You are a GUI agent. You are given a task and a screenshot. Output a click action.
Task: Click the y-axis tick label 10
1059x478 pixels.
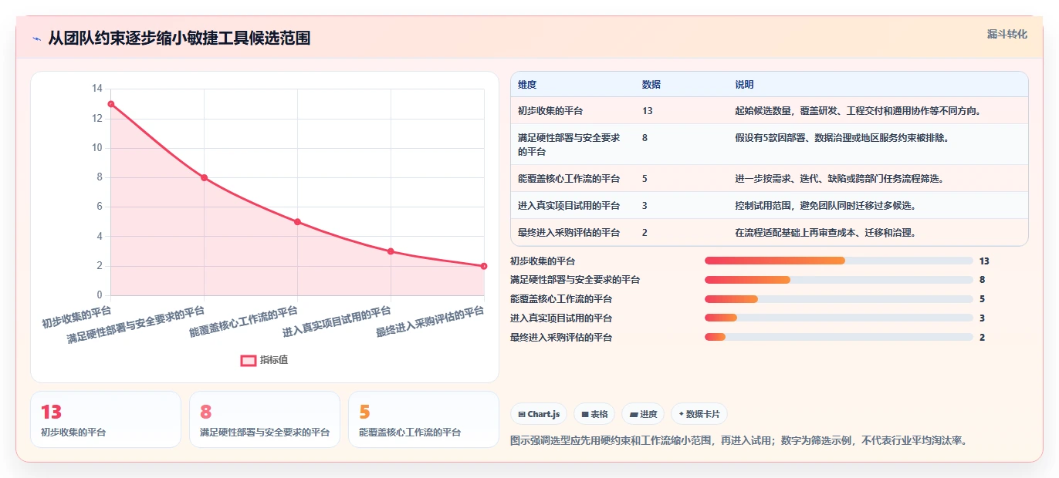pos(96,148)
